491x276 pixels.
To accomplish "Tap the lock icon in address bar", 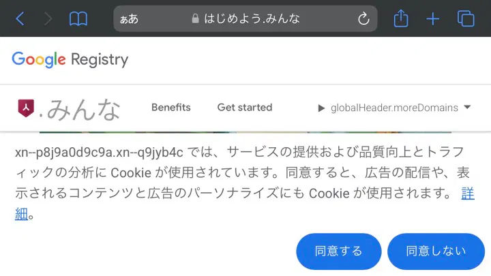I will point(195,19).
